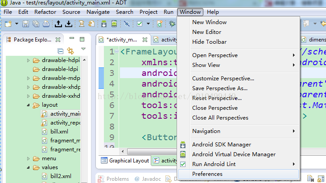
Task: Open the Android Virtual Device Manager toolbar icon
Action: click(x=114, y=24)
